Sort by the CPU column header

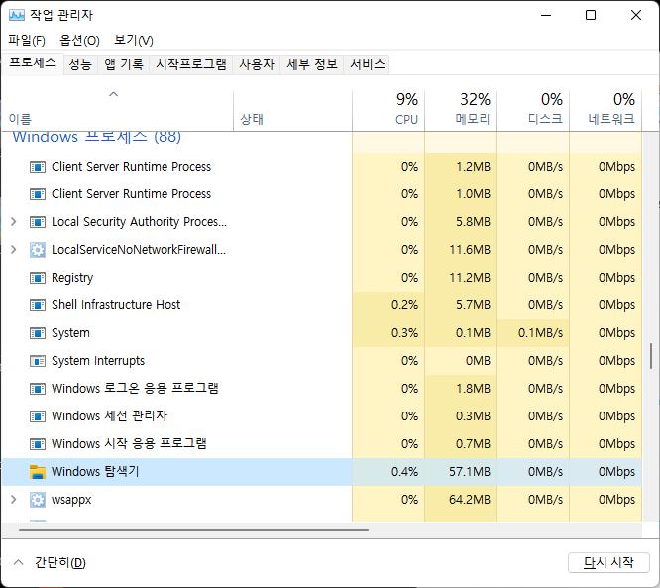pyautogui.click(x=388, y=111)
